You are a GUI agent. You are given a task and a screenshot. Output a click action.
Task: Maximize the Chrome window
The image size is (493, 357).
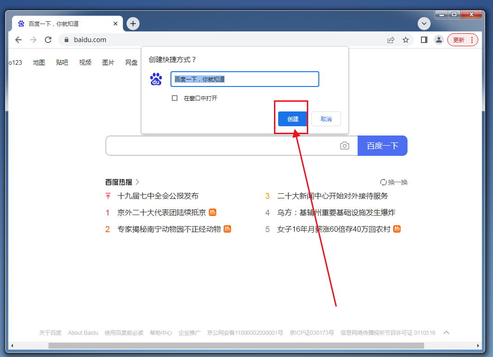click(454, 14)
